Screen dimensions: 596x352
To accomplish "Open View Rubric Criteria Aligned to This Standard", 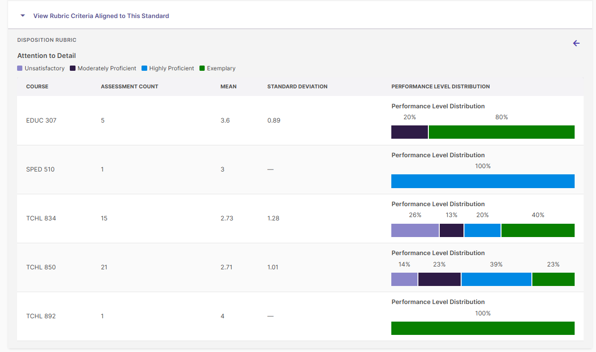I will [101, 16].
